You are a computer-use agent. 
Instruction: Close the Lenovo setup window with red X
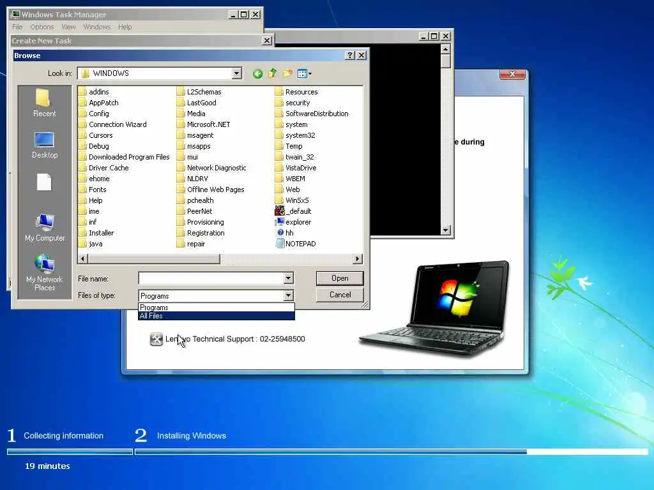[x=513, y=74]
